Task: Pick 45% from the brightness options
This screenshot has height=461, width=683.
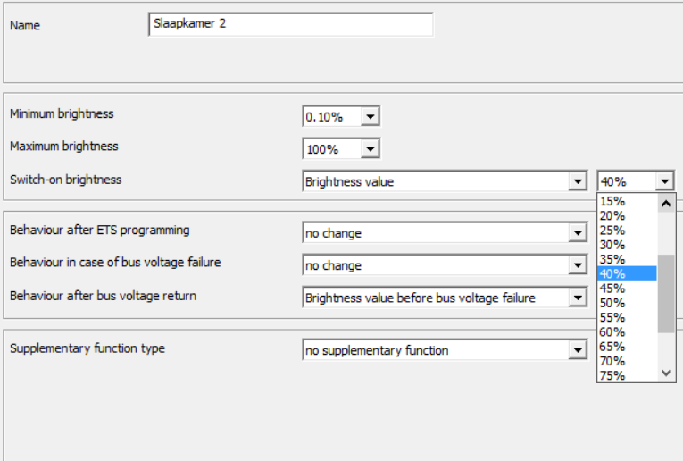Action: (x=626, y=289)
